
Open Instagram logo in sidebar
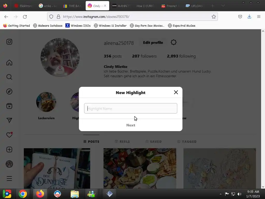tap(9, 42)
